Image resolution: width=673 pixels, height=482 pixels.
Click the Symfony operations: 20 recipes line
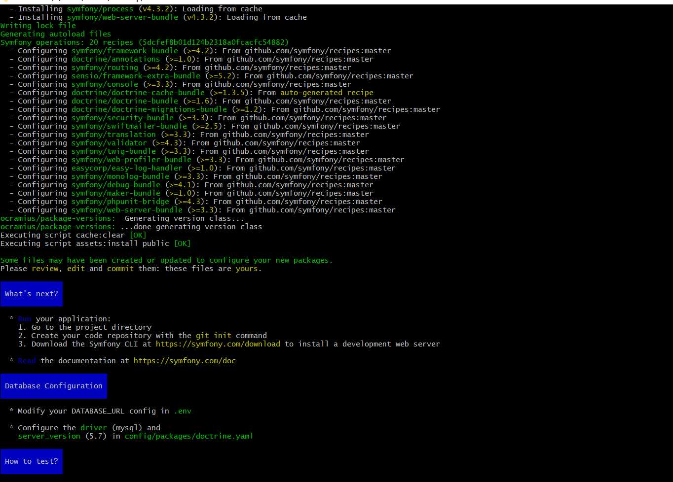coord(145,42)
